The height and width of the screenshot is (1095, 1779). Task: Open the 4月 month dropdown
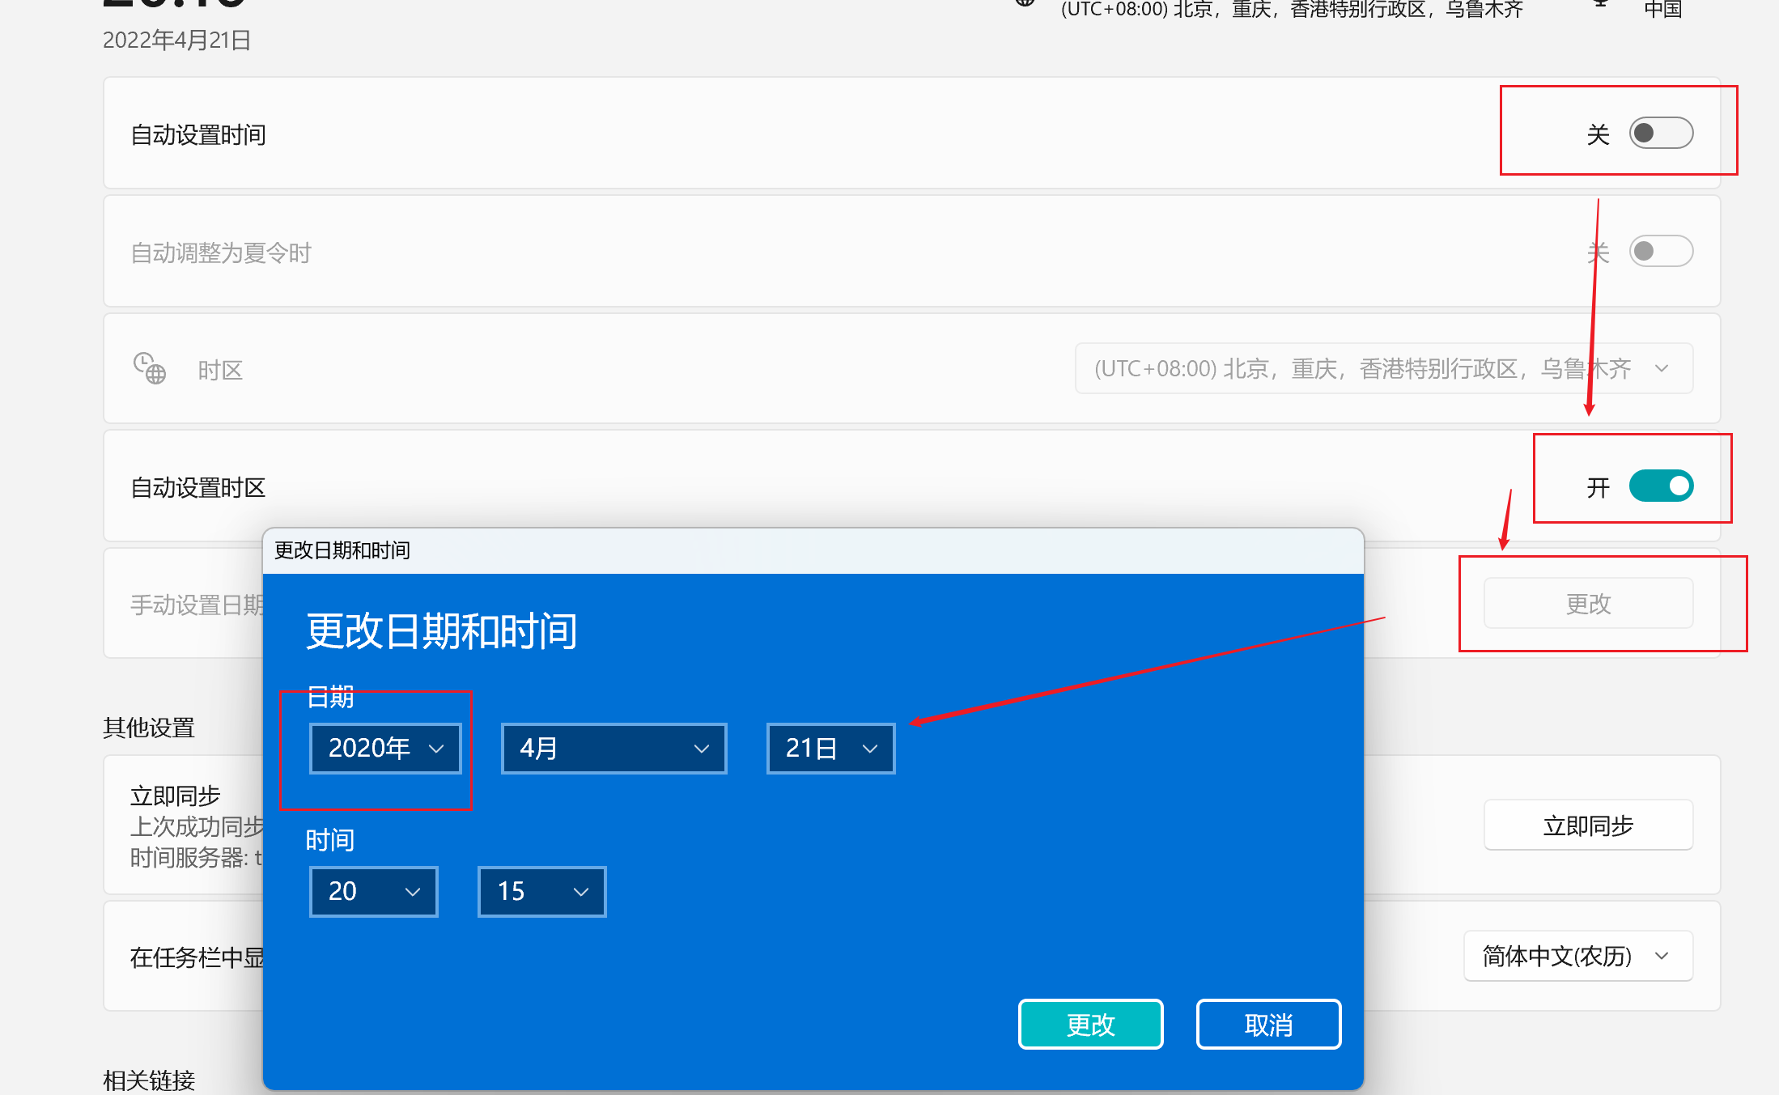coord(614,749)
